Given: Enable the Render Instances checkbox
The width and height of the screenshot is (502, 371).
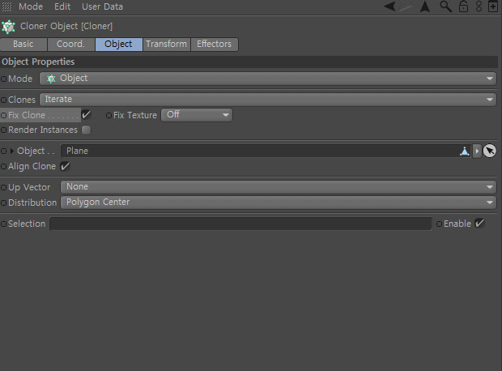Looking at the screenshot, I should tap(86, 130).
